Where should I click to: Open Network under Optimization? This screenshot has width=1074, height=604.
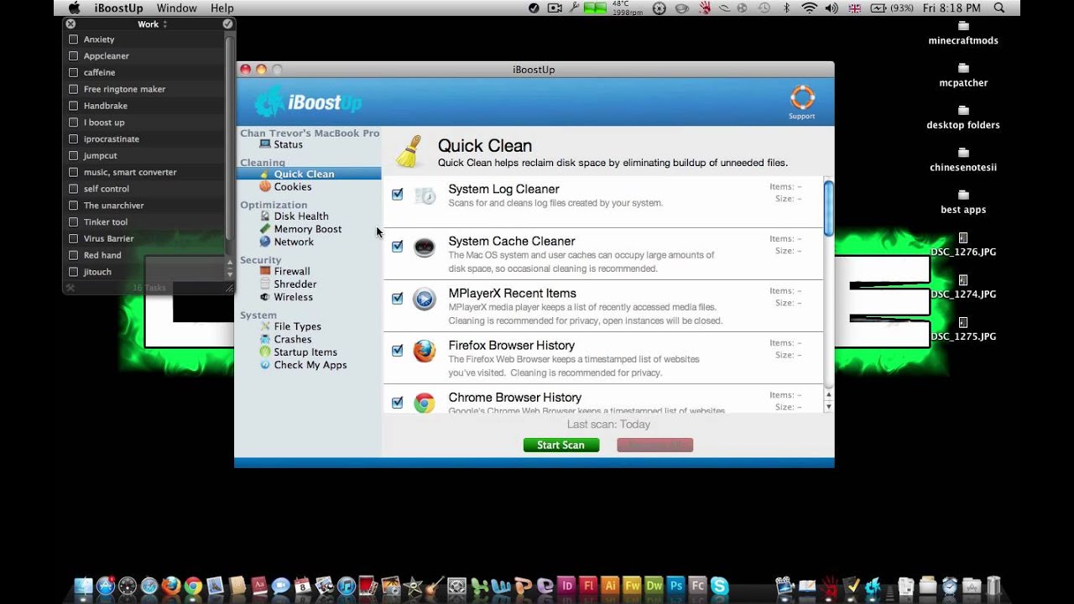[294, 242]
